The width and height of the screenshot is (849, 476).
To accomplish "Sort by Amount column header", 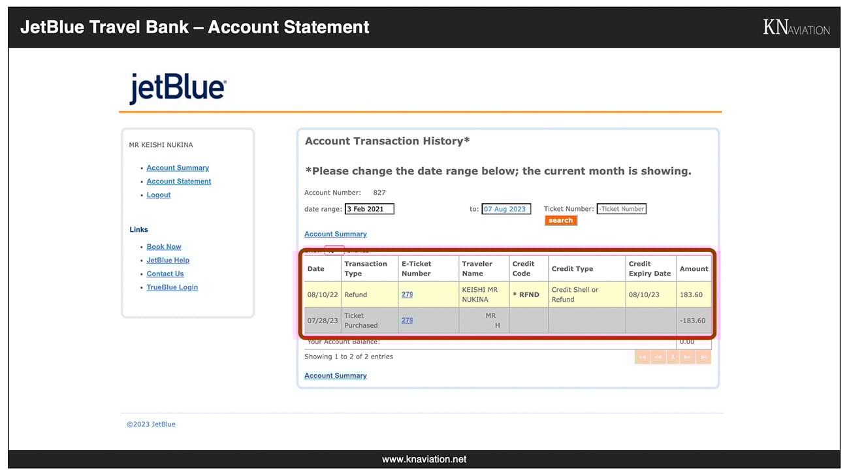I will tap(694, 268).
